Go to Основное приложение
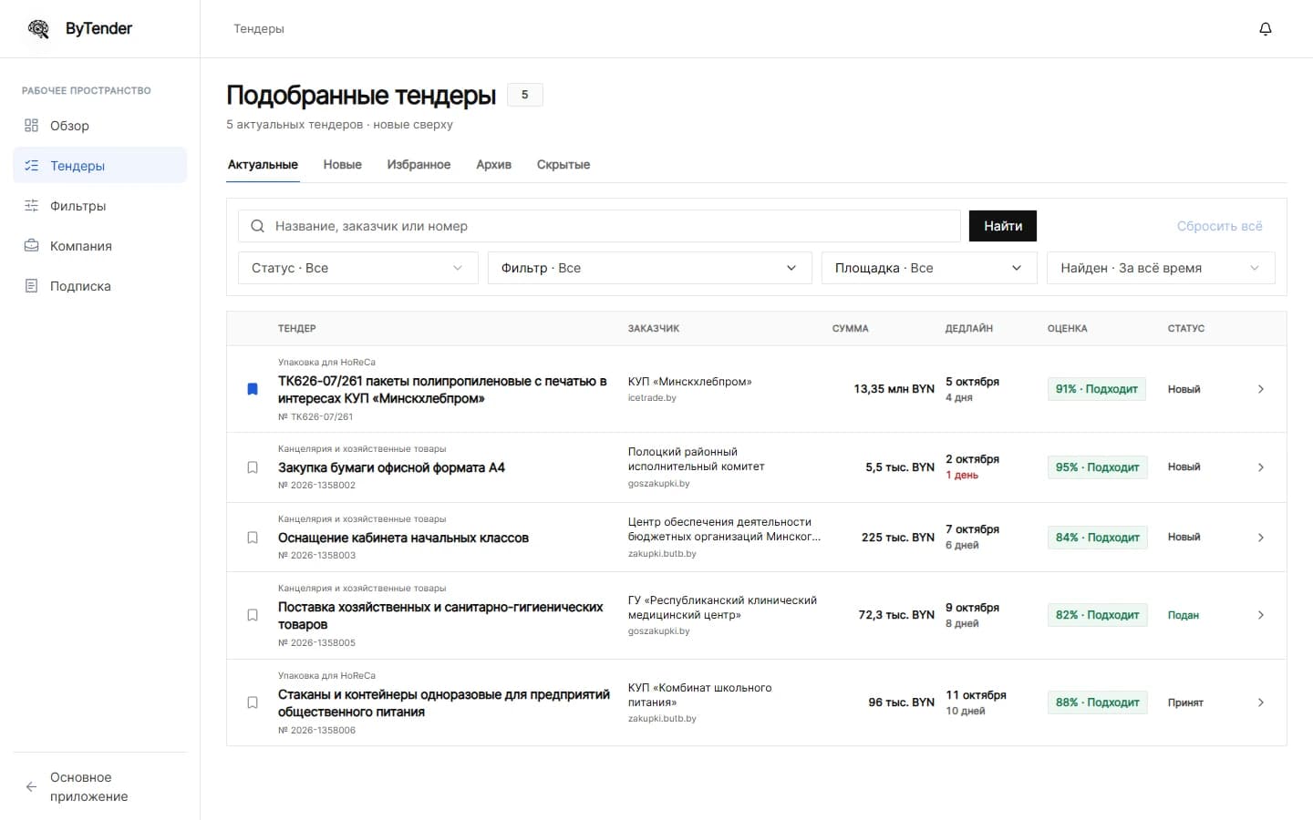The width and height of the screenshot is (1313, 820). tap(100, 787)
